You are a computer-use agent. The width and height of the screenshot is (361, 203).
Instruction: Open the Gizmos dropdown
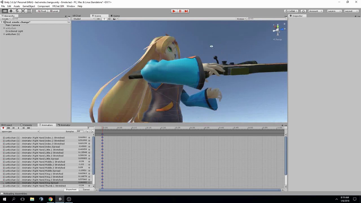click(x=241, y=19)
